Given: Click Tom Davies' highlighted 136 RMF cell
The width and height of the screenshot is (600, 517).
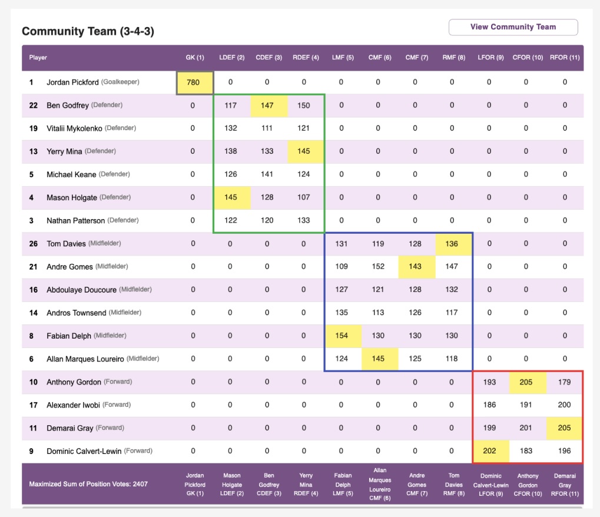Looking at the screenshot, I should 453,244.
